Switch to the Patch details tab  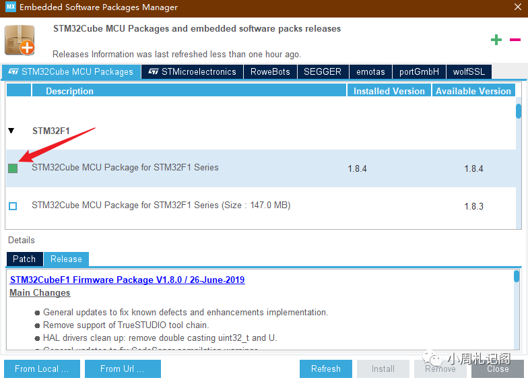point(24,259)
